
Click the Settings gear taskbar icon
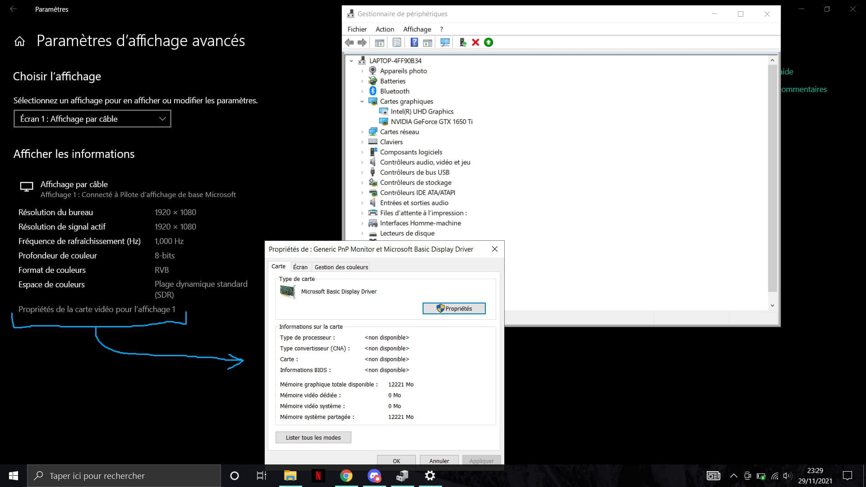[430, 476]
